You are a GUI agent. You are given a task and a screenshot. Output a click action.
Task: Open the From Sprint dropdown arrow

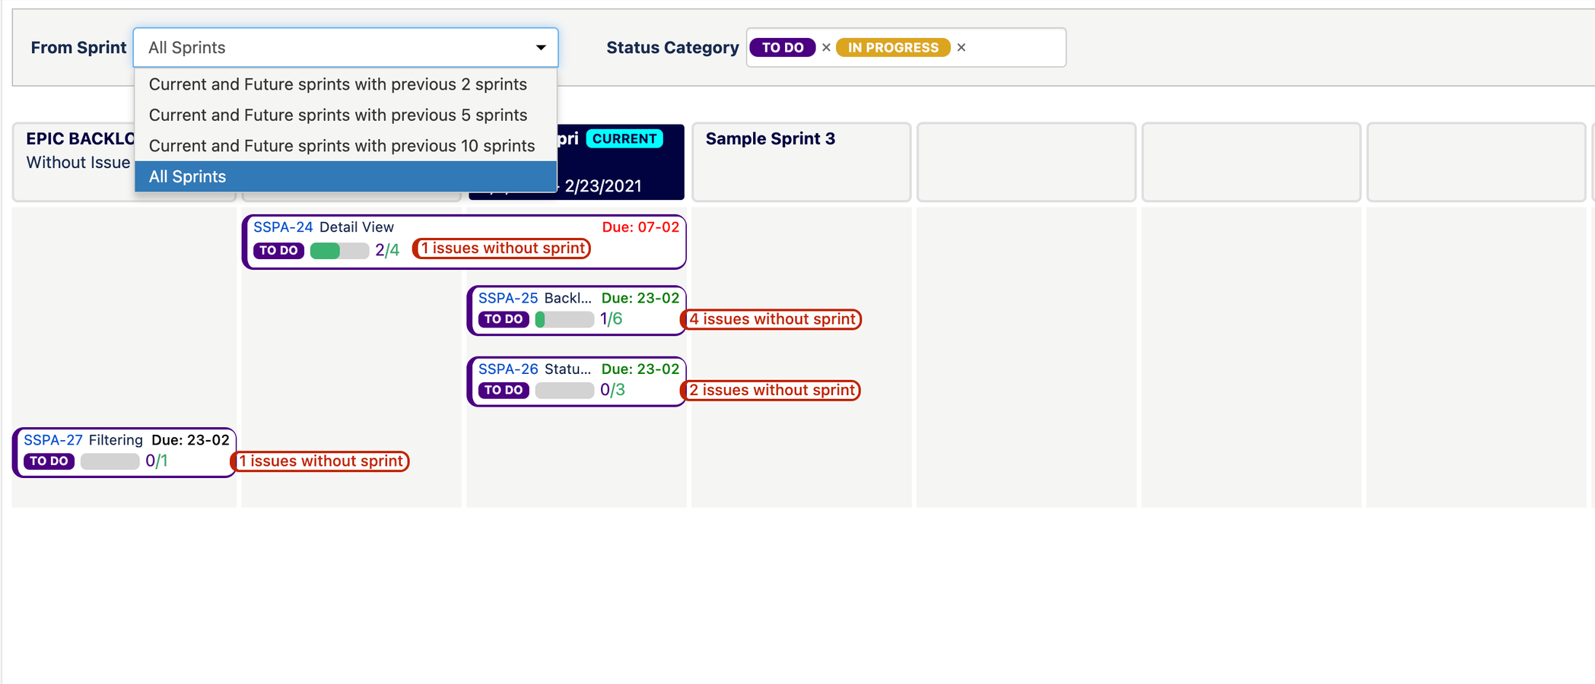pyautogui.click(x=541, y=47)
